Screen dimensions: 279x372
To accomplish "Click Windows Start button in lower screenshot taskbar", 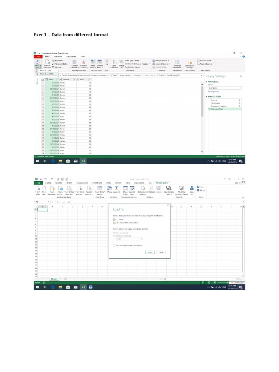I will (x=37, y=287).
